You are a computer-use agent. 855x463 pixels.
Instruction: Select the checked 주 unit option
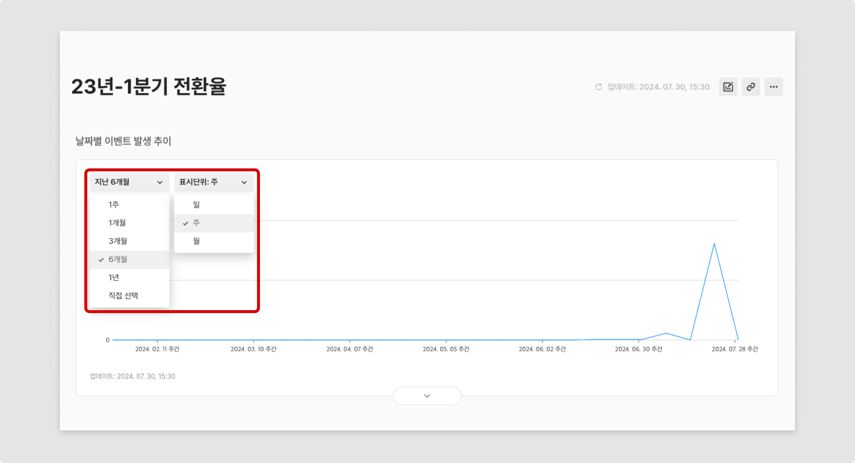pos(196,223)
